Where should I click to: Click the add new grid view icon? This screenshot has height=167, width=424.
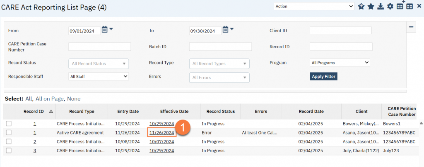click(x=400, y=6)
